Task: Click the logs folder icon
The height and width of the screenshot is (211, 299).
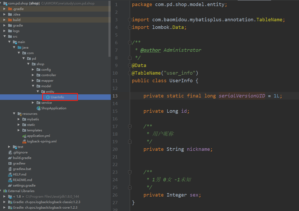Action: [x=10, y=31]
